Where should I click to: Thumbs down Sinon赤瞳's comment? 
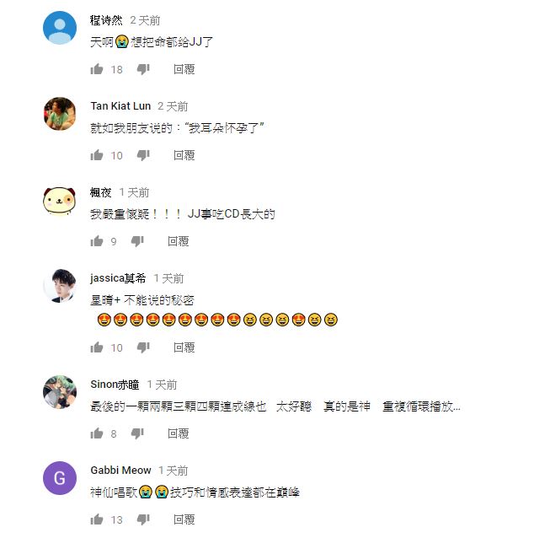point(137,433)
